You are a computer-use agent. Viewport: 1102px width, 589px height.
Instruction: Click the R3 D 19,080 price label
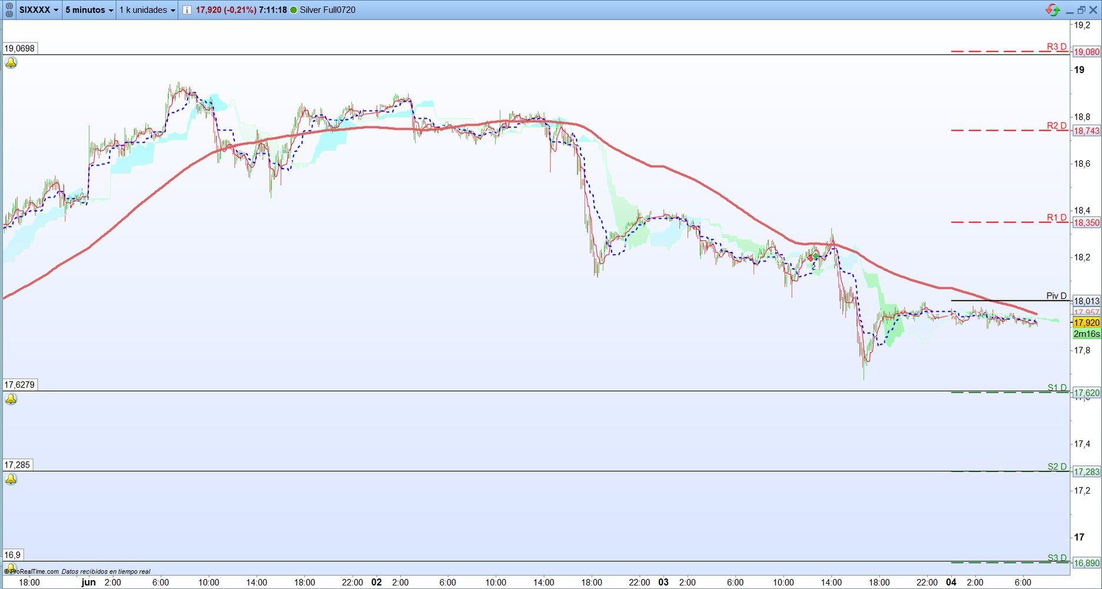tap(1086, 52)
